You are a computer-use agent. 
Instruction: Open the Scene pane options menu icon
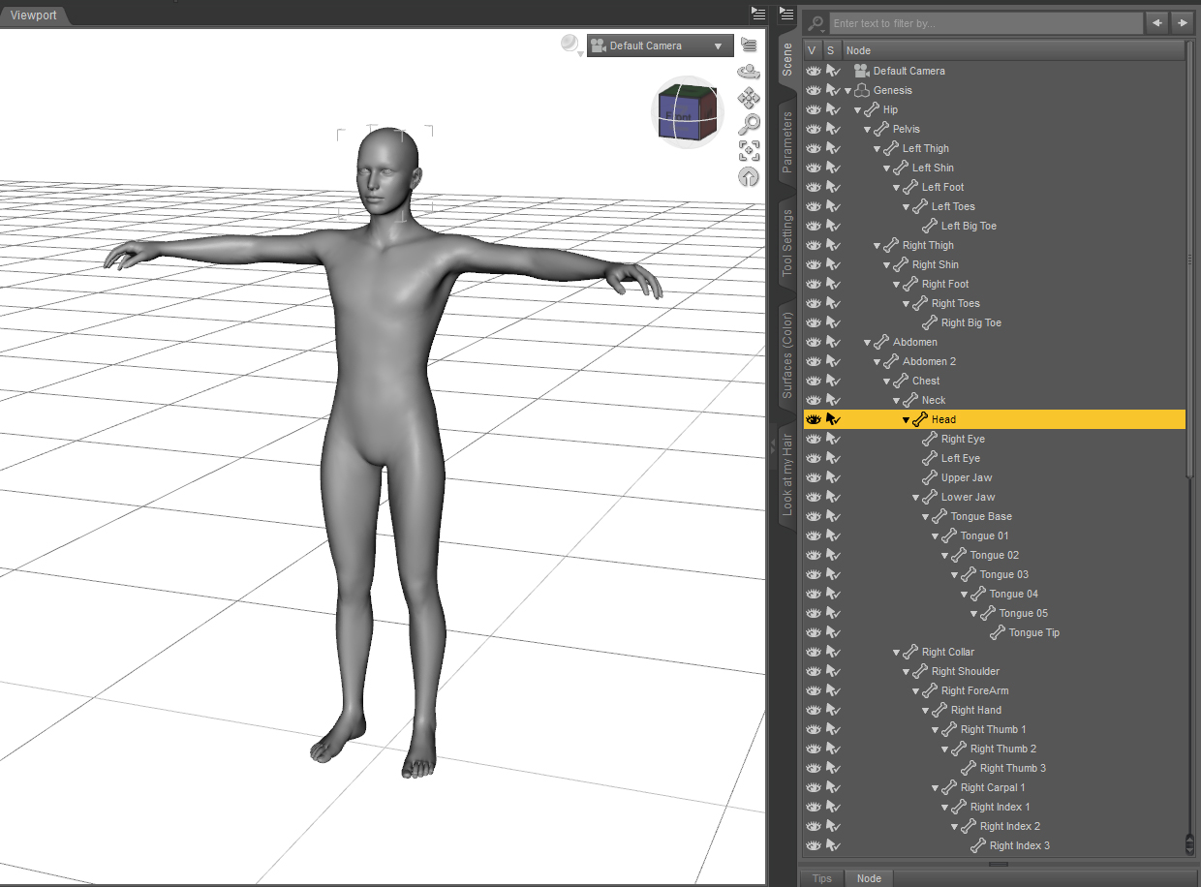[786, 13]
